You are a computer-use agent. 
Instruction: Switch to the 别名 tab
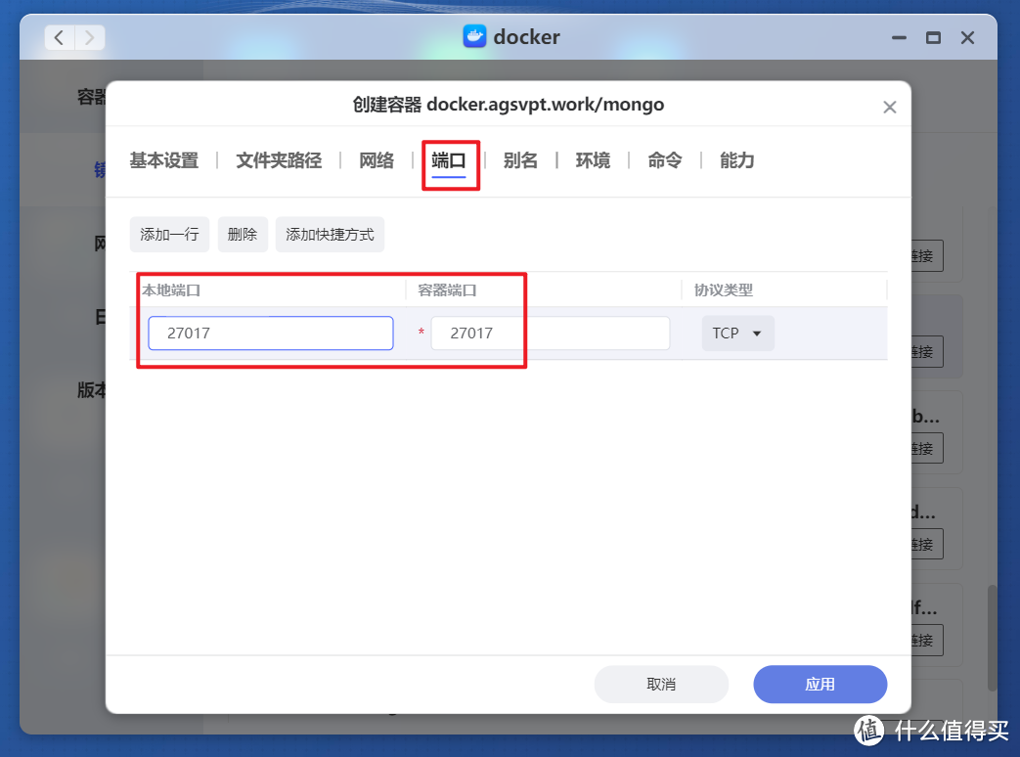coord(521,160)
